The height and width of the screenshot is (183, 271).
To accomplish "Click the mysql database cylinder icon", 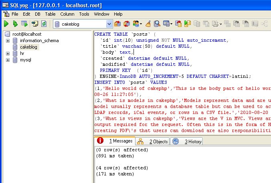I will coord(15,60).
